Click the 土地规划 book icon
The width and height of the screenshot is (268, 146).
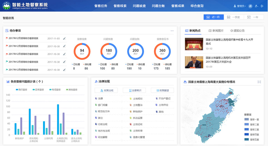coord(131,99)
